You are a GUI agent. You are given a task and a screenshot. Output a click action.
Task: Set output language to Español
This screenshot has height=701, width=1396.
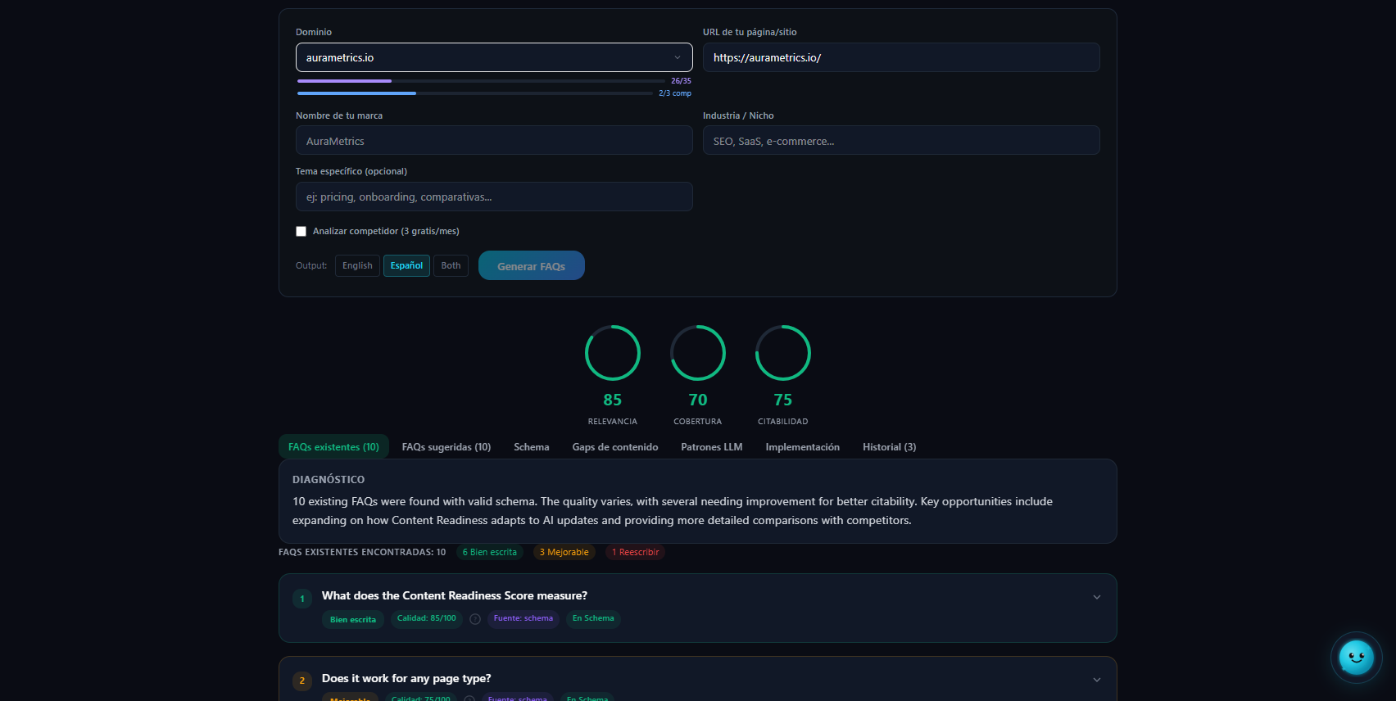(406, 265)
